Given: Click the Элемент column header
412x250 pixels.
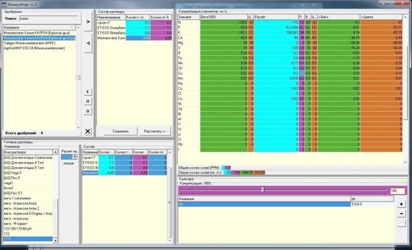Looking at the screenshot, I should (x=189, y=17).
